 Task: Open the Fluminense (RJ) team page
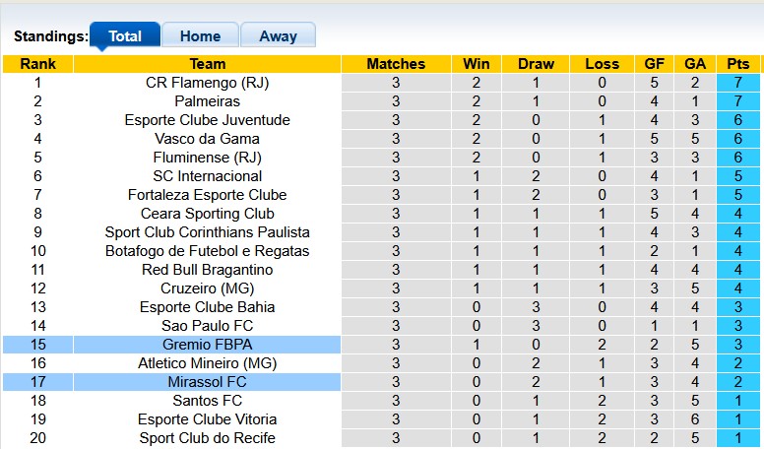(x=207, y=158)
